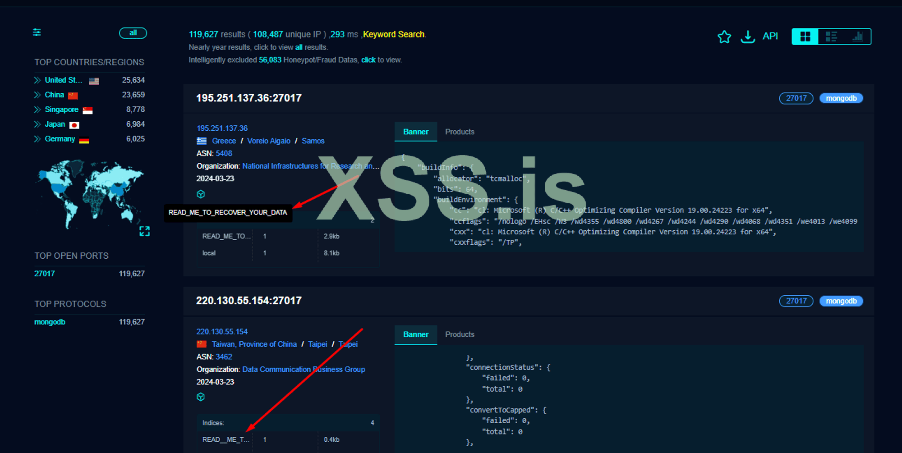
Task: Filter by United St... country
Action: click(x=64, y=80)
